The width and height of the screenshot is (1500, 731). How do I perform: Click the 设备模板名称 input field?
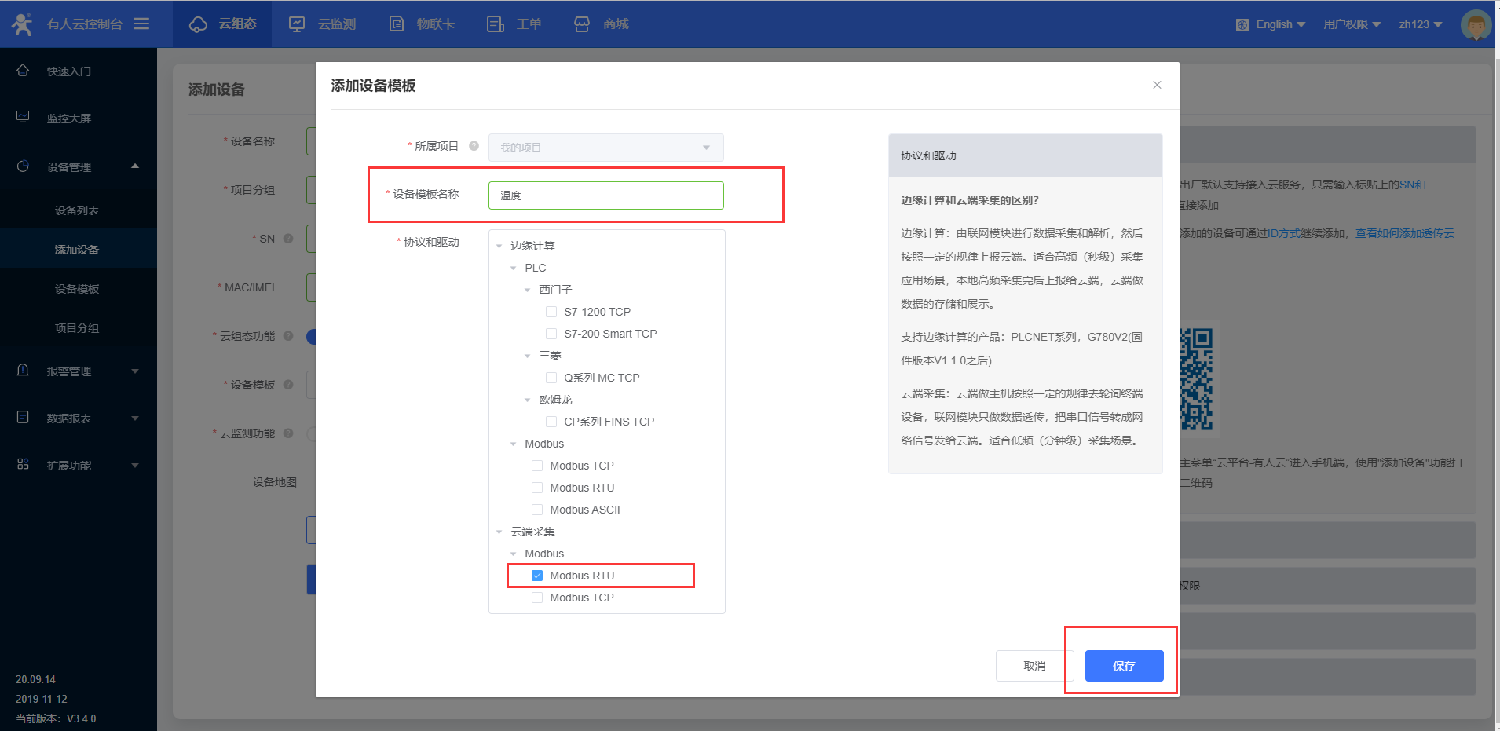(x=605, y=196)
